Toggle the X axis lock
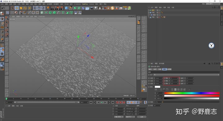This screenshot has width=223, height=121. click(x=35, y=8)
